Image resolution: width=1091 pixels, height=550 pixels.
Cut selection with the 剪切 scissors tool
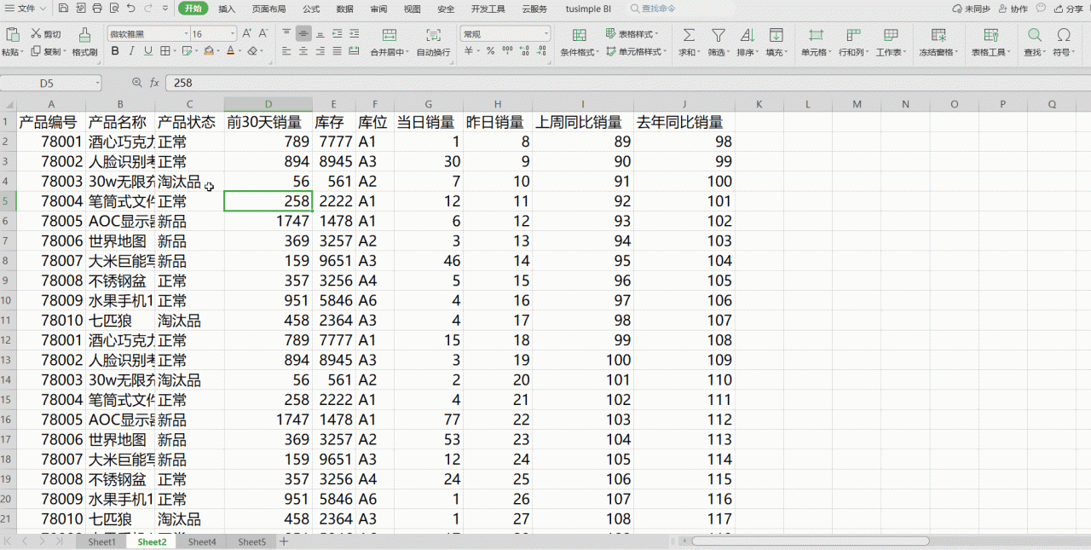click(46, 34)
